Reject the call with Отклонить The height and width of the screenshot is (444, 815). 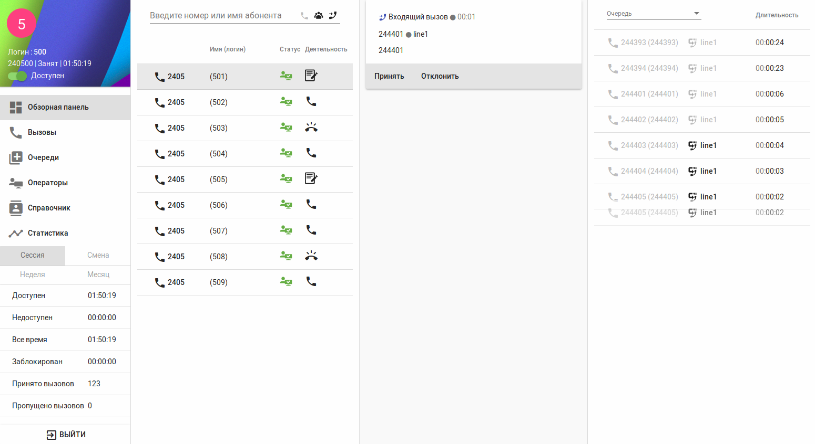pos(440,76)
